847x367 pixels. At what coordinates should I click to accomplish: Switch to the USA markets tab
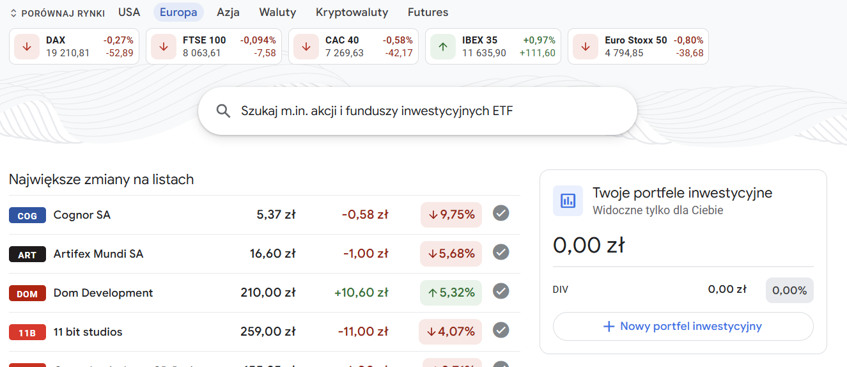pos(129,12)
